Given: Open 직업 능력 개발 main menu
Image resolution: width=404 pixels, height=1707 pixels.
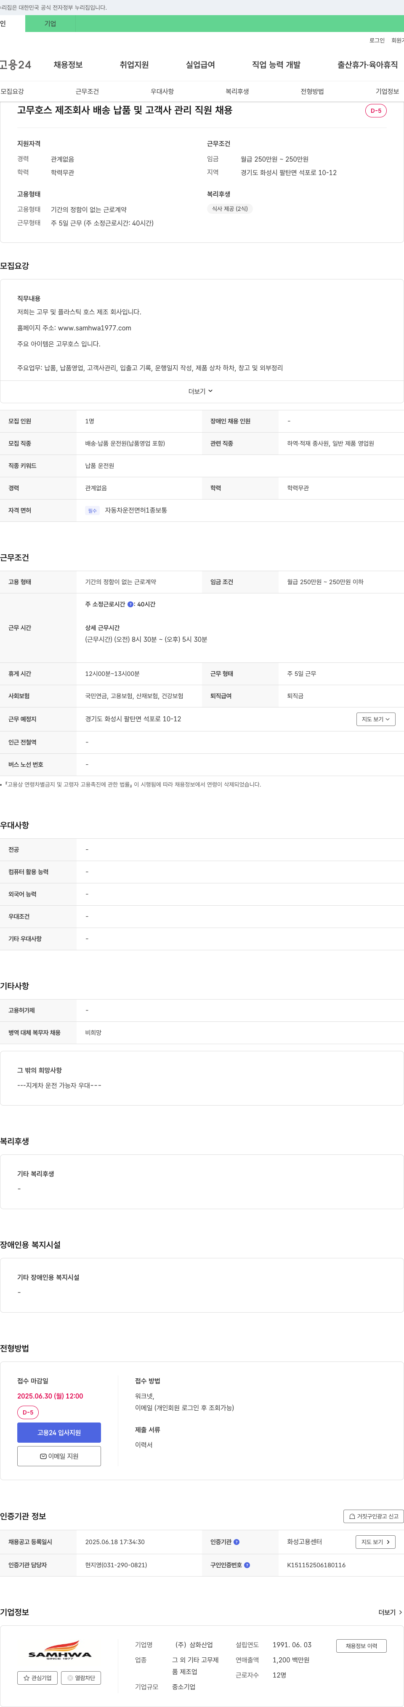Looking at the screenshot, I should [276, 65].
